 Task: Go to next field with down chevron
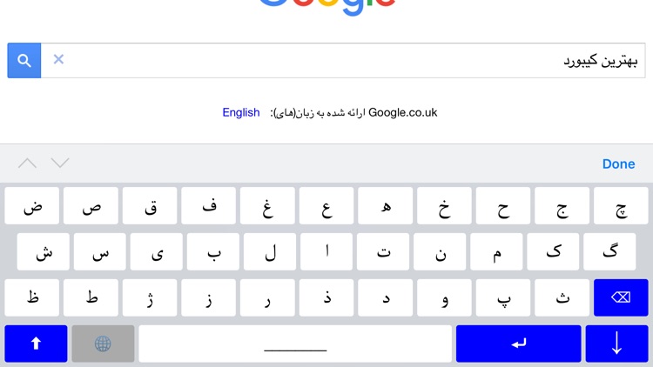60,163
